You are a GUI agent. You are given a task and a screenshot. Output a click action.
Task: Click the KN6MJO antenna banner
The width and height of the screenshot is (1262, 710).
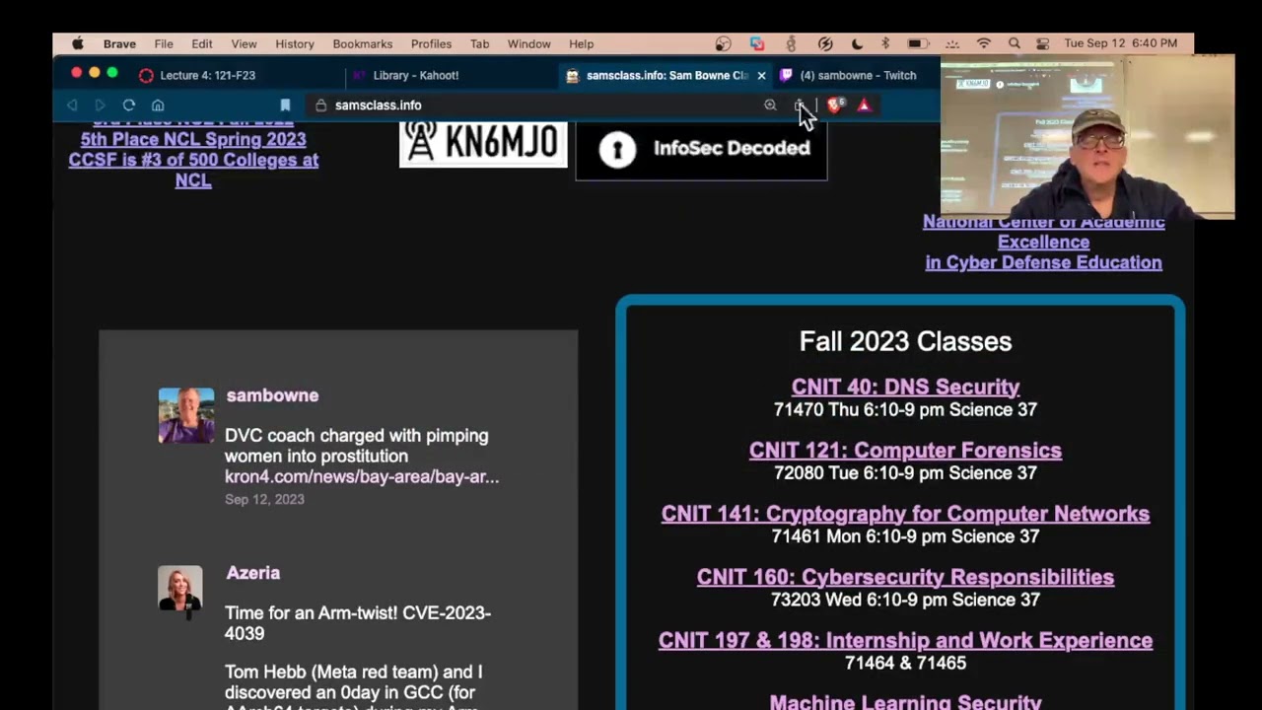[x=483, y=144]
